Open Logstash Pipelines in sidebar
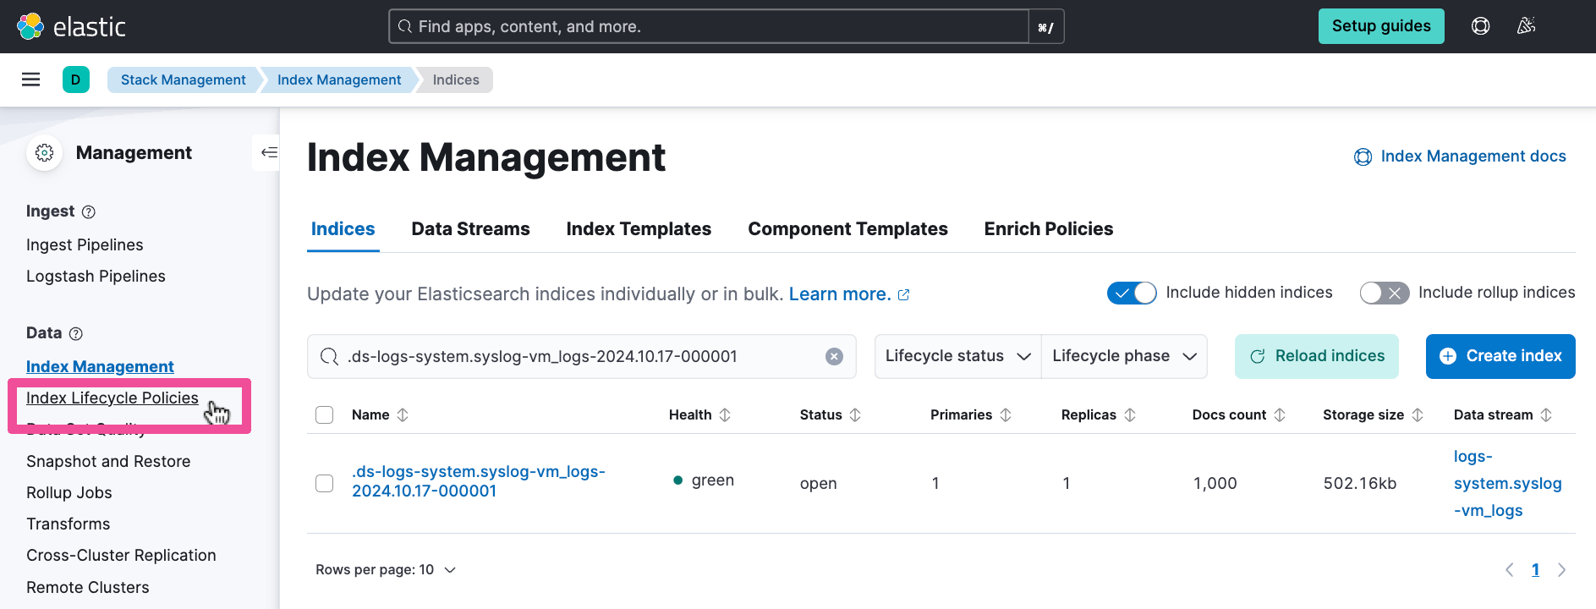Image resolution: width=1596 pixels, height=609 pixels. (x=96, y=276)
